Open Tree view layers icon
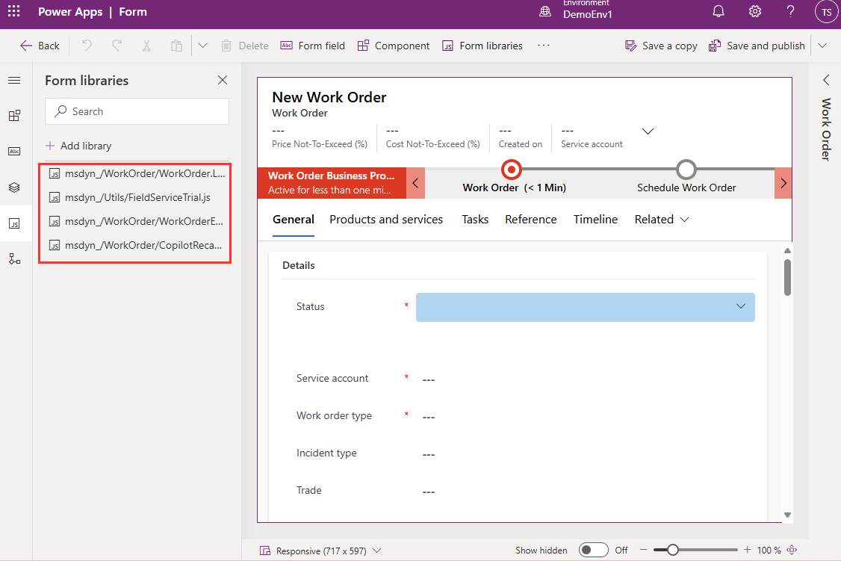This screenshot has width=841, height=561. point(14,187)
